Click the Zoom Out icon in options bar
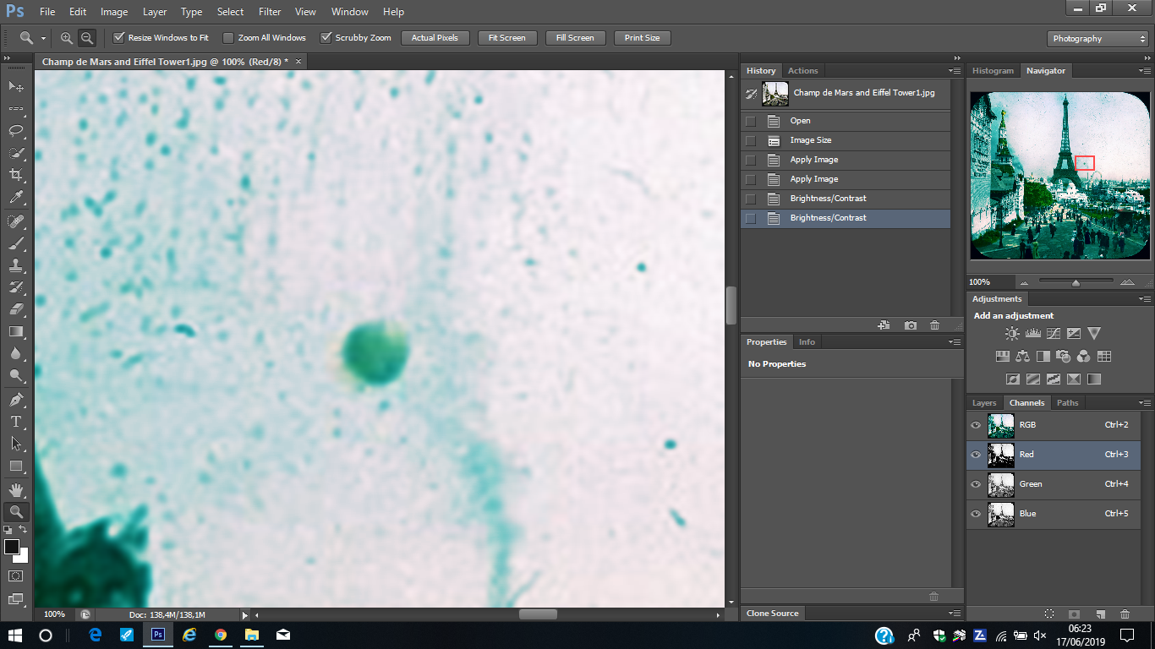Screen dimensions: 1155x649 [87, 38]
